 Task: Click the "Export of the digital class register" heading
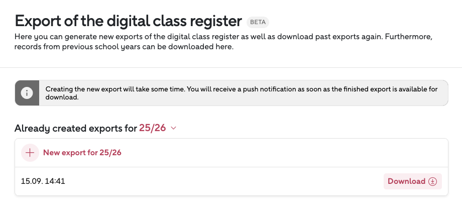click(x=128, y=21)
